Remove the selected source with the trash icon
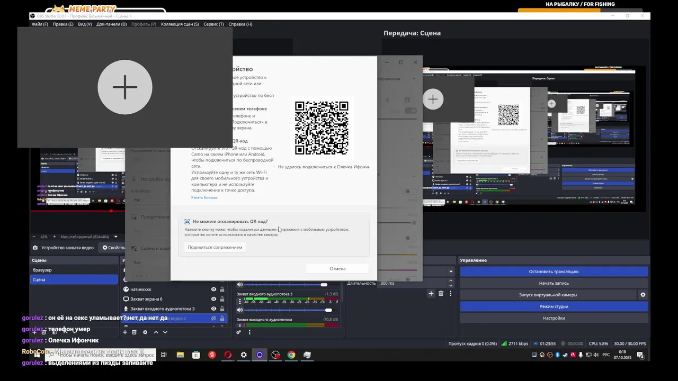Screen dimensions: 678x381 click(x=135, y=332)
